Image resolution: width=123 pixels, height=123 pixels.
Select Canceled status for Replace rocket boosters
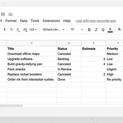pyautogui.click(x=69, y=74)
